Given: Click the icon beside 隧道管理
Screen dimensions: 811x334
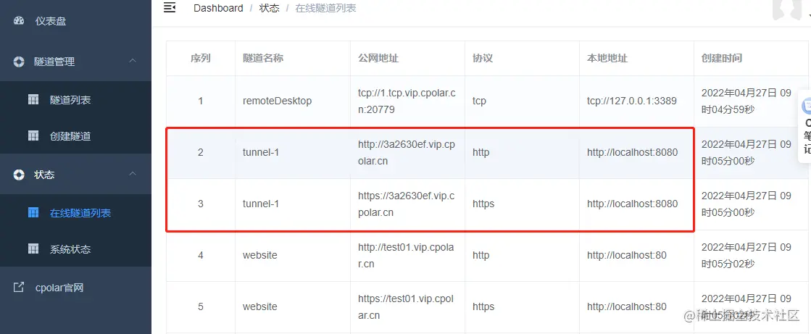Looking at the screenshot, I should coord(19,62).
